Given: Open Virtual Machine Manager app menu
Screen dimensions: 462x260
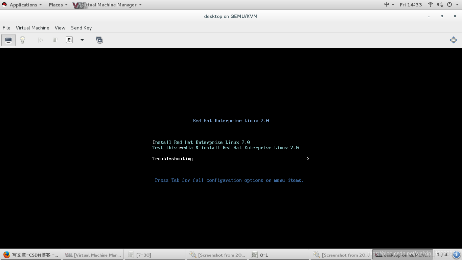Looking at the screenshot, I should pos(108,5).
